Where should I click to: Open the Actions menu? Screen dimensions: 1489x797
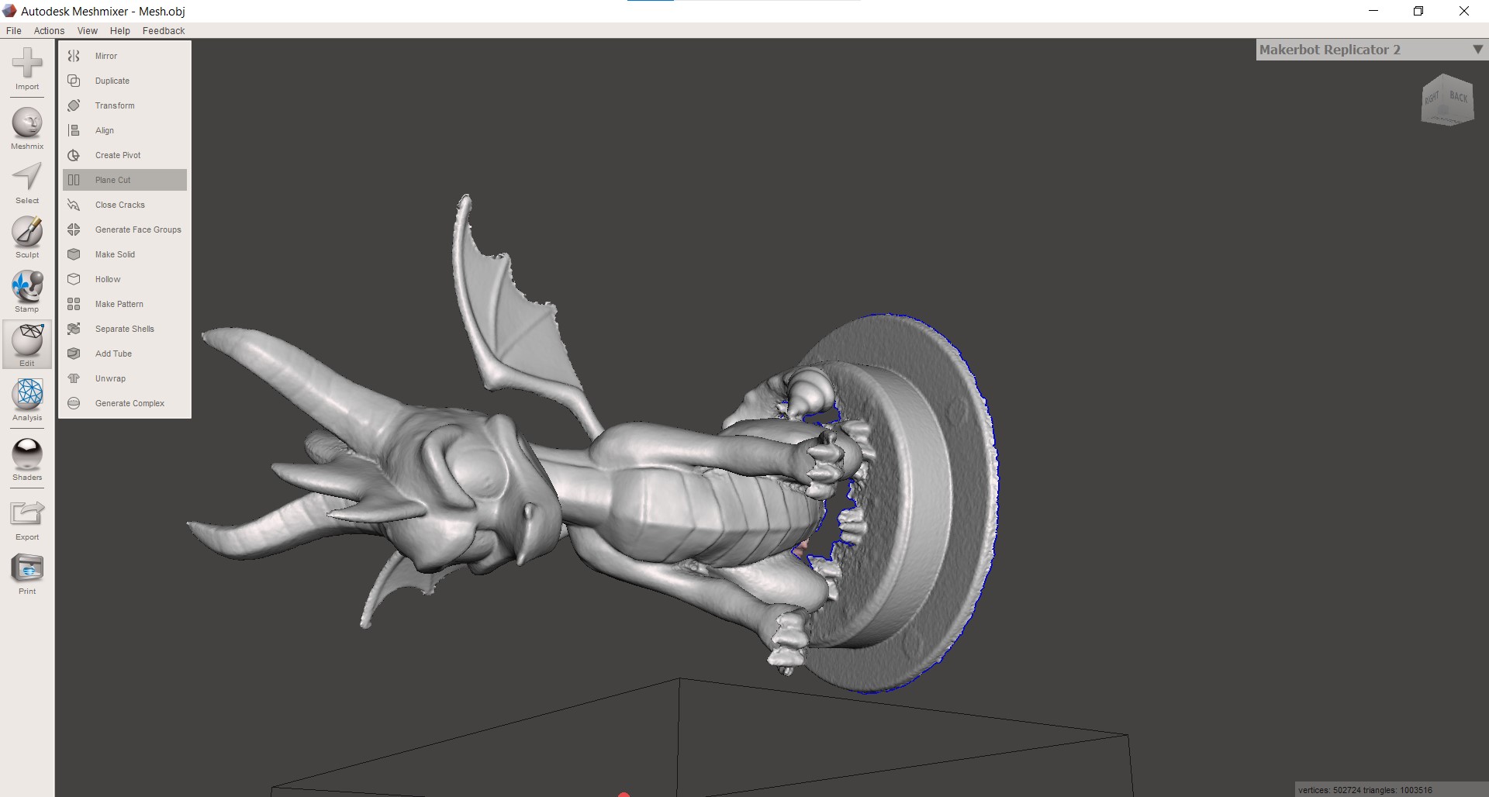[49, 31]
